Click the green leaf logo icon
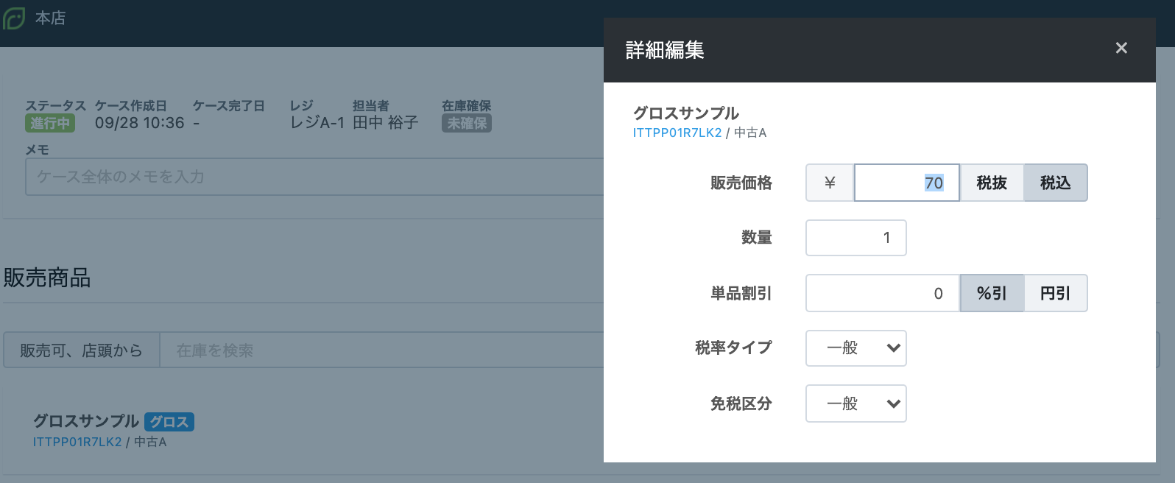The image size is (1175, 483). [14, 18]
